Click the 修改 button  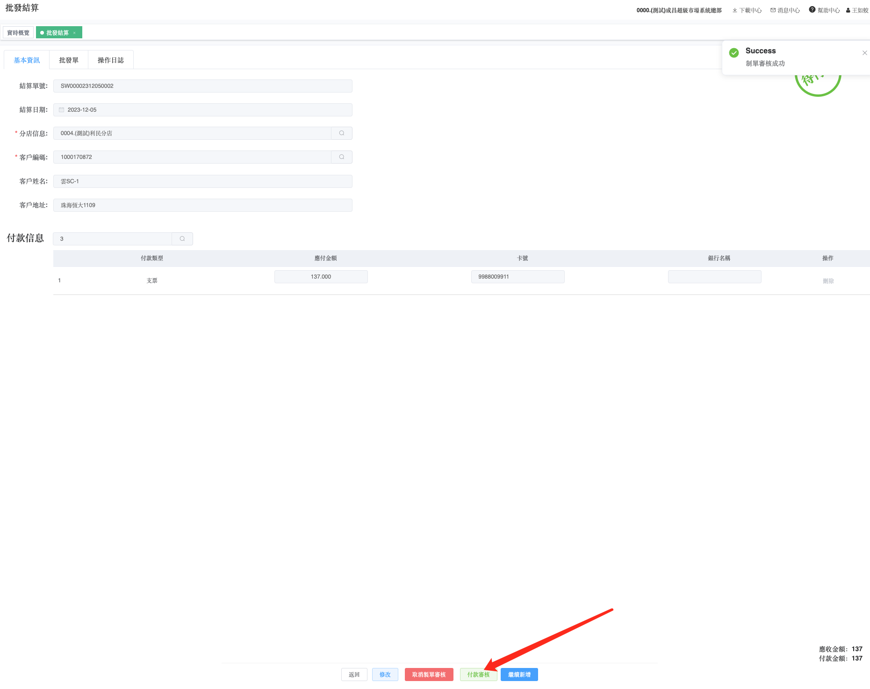point(385,675)
